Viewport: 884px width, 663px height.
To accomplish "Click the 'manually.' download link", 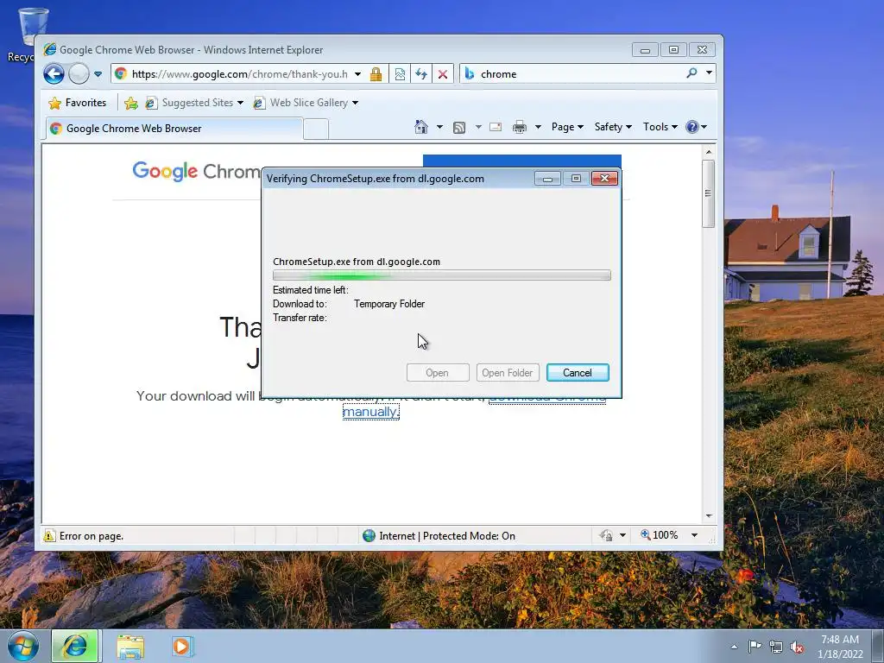I will 371,412.
